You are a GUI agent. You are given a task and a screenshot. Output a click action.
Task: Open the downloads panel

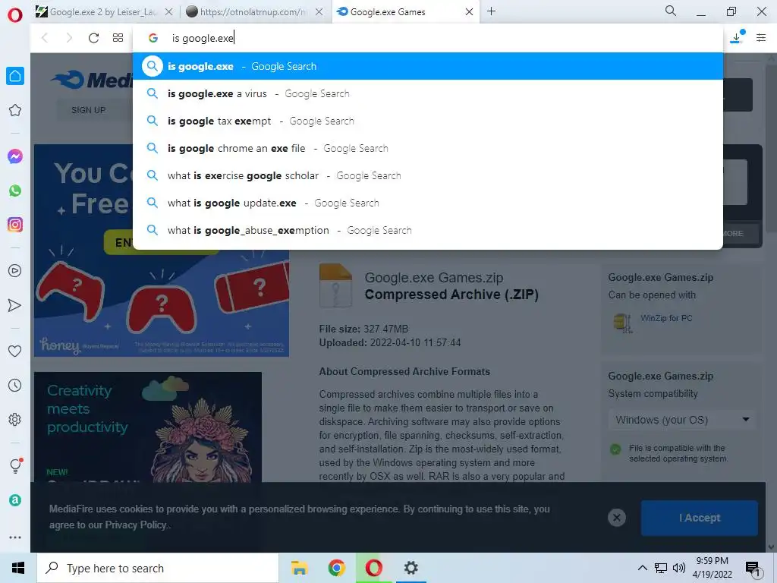tap(737, 37)
